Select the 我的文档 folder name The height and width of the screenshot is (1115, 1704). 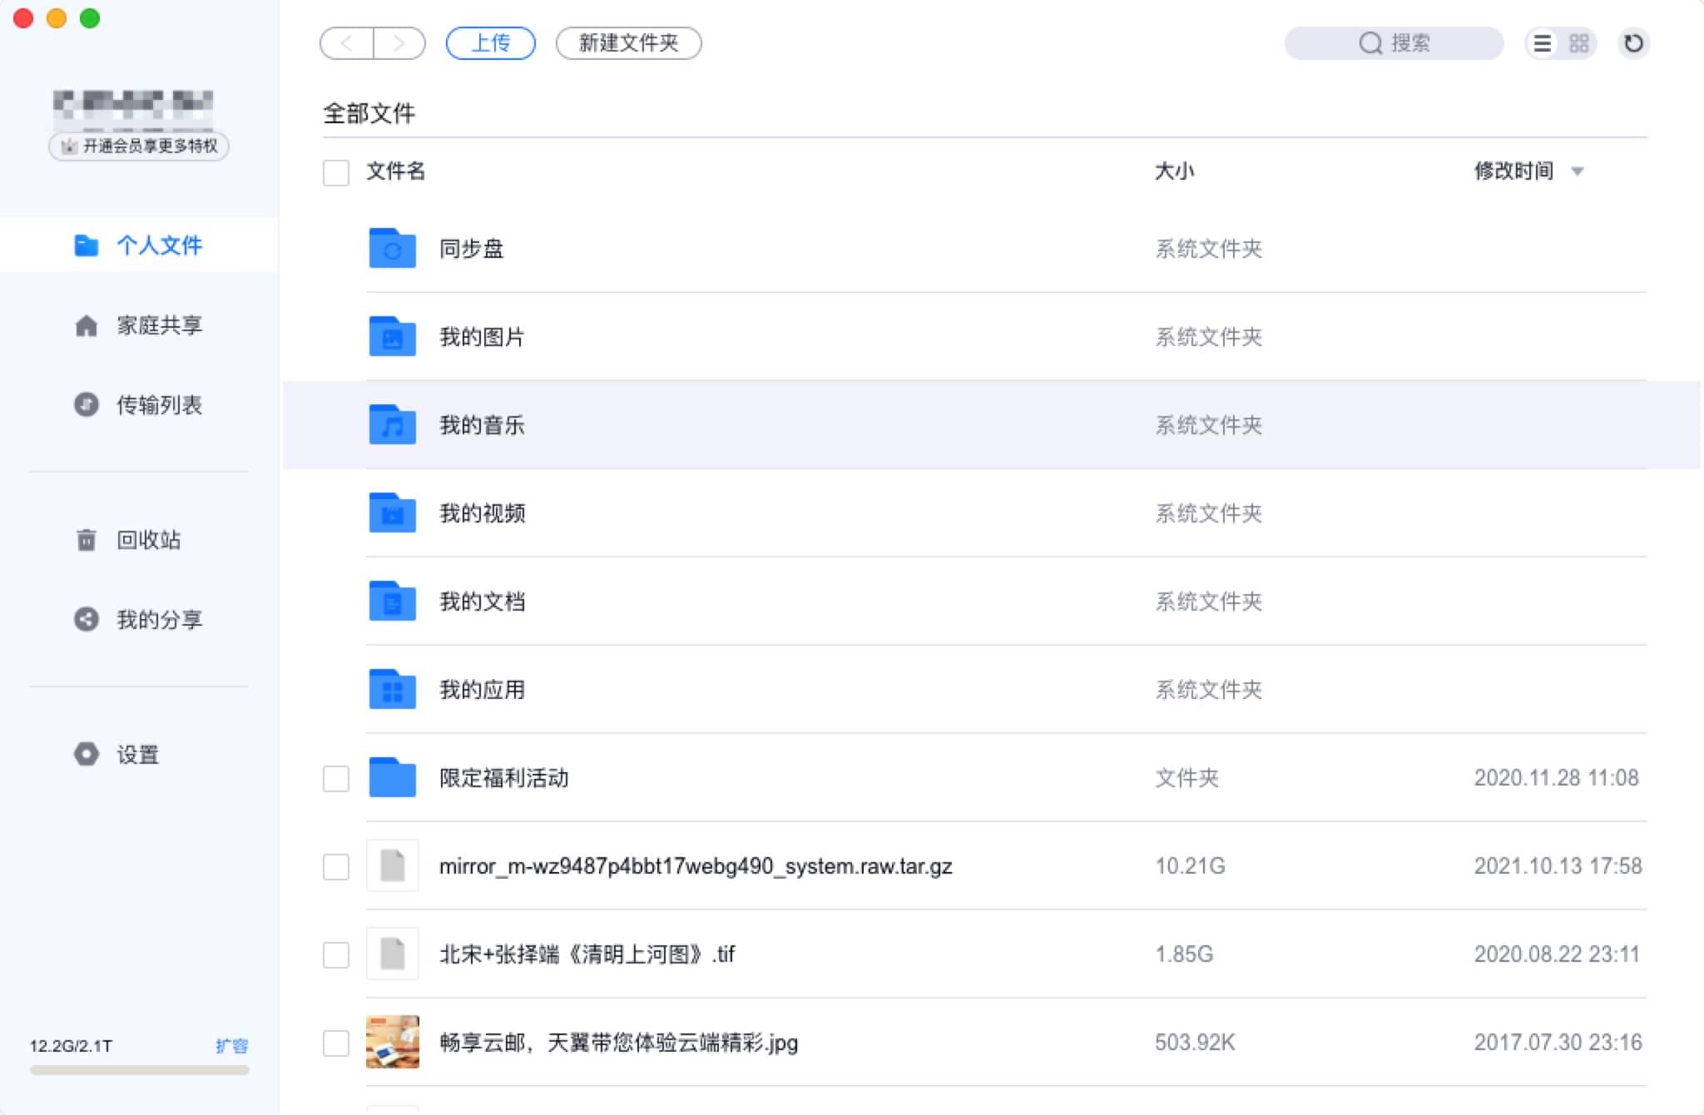(x=483, y=602)
